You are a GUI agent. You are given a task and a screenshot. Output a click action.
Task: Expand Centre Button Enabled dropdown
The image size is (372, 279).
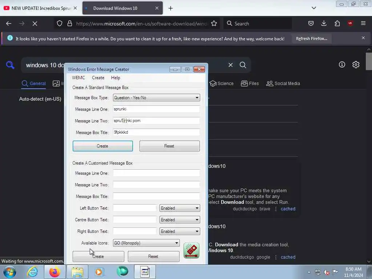(x=179, y=220)
